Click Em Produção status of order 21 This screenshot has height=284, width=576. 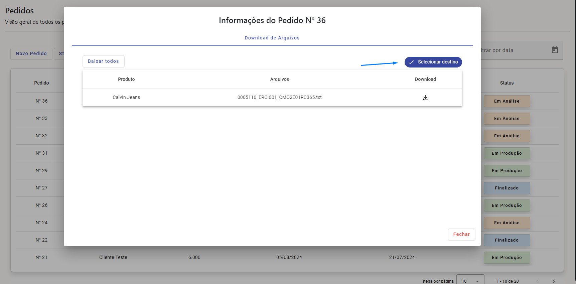pos(507,258)
